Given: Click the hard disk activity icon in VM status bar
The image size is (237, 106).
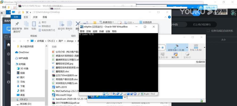Looking at the screenshot, I should (104, 94).
